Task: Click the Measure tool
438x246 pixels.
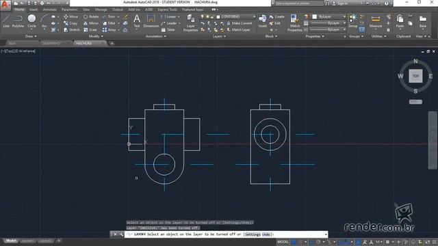Action: [376, 21]
